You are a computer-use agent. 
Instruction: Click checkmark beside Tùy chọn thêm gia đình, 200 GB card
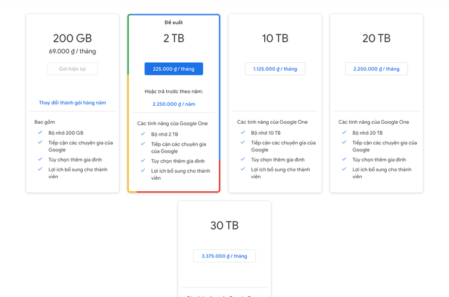coord(40,159)
